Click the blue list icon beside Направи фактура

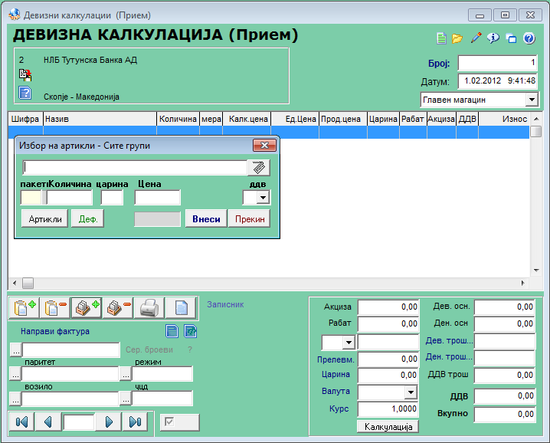(x=172, y=331)
